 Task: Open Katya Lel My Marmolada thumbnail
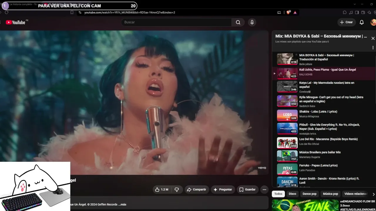(287, 86)
